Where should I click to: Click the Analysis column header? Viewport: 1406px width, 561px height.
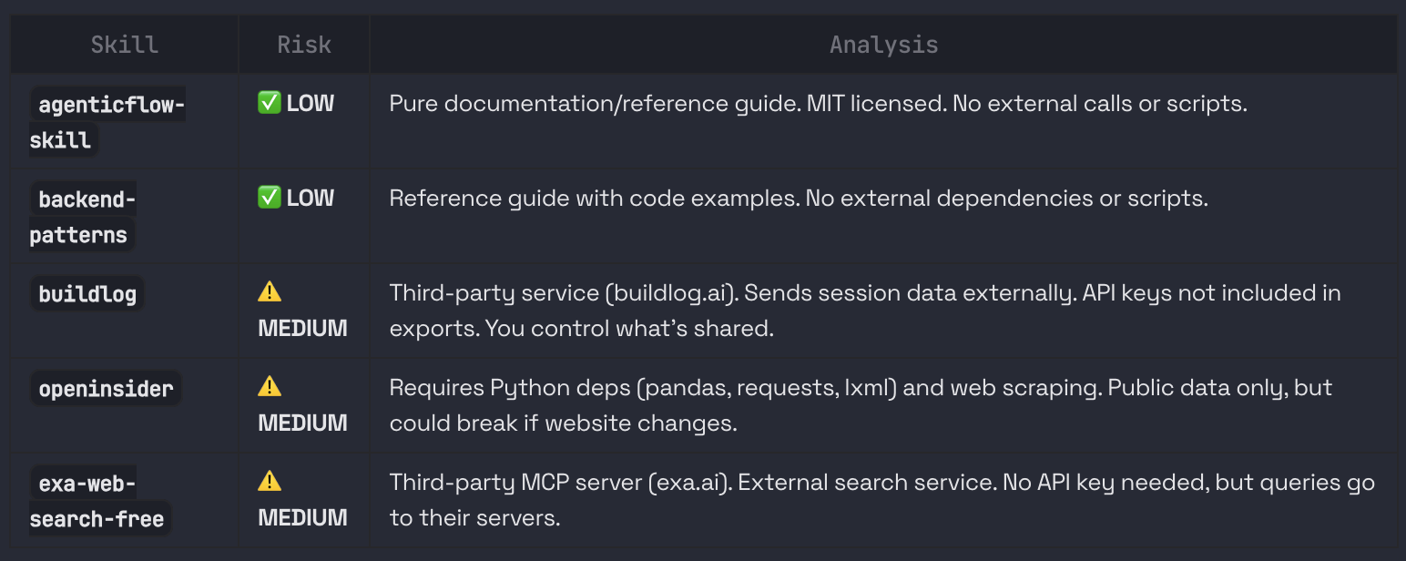coord(883,45)
